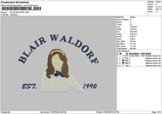Select design name 'BLAIR WALDORF 5,8in'
162x114 pixels.
tap(19, 12)
